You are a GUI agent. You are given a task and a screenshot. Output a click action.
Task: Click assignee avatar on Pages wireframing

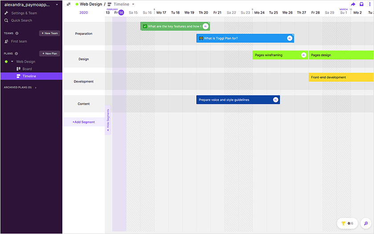point(304,55)
